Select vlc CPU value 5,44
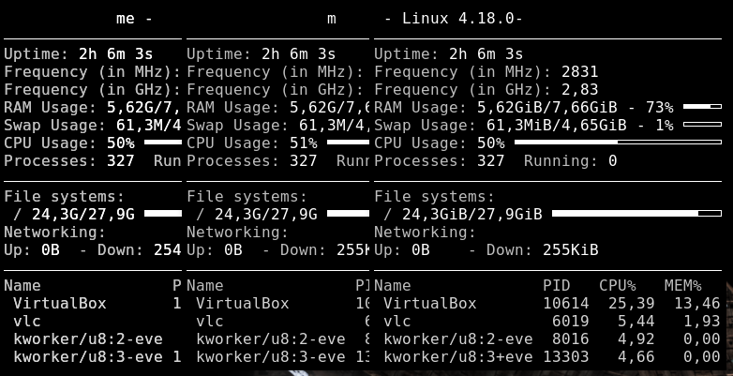Screen dimensions: 733x376 (636, 321)
